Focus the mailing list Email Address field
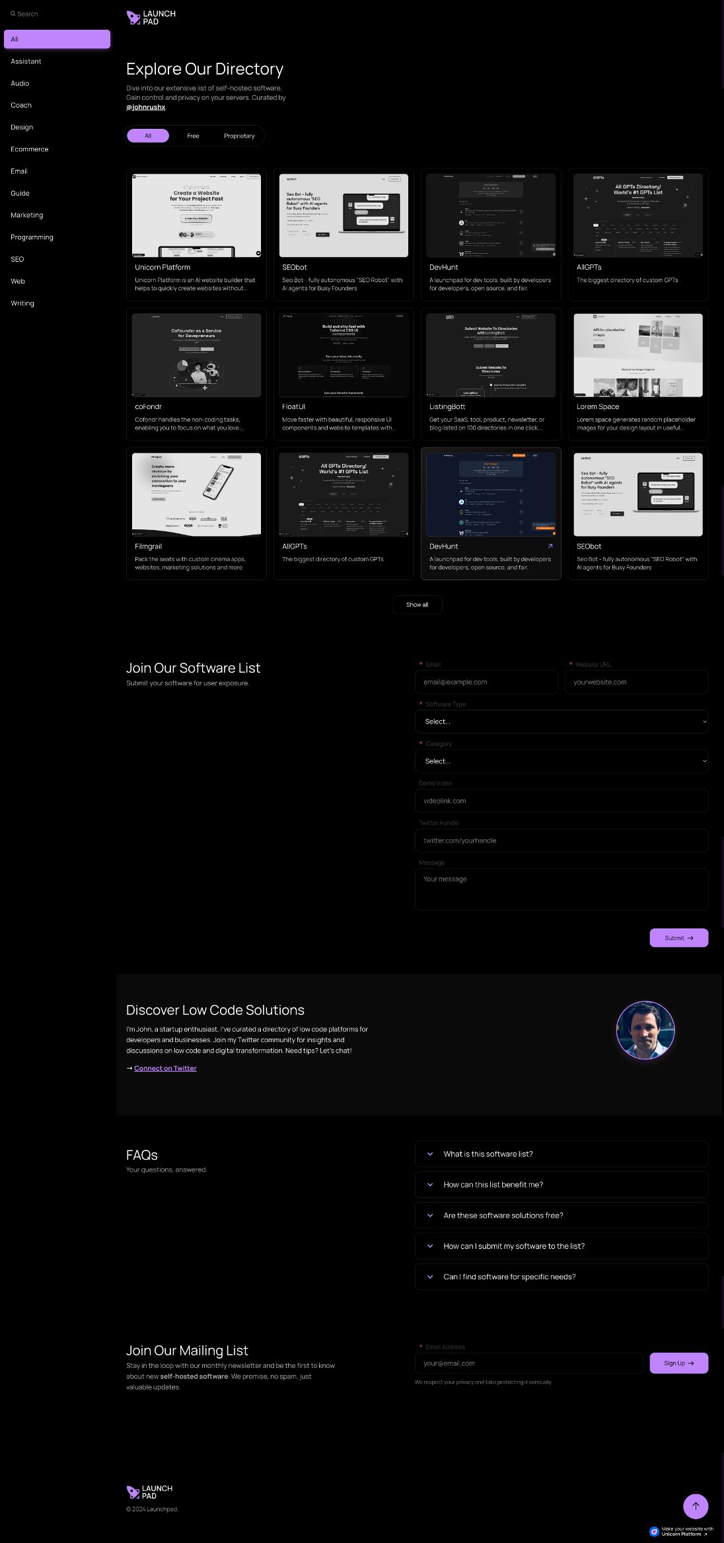The height and width of the screenshot is (1543, 724). coord(528,1363)
